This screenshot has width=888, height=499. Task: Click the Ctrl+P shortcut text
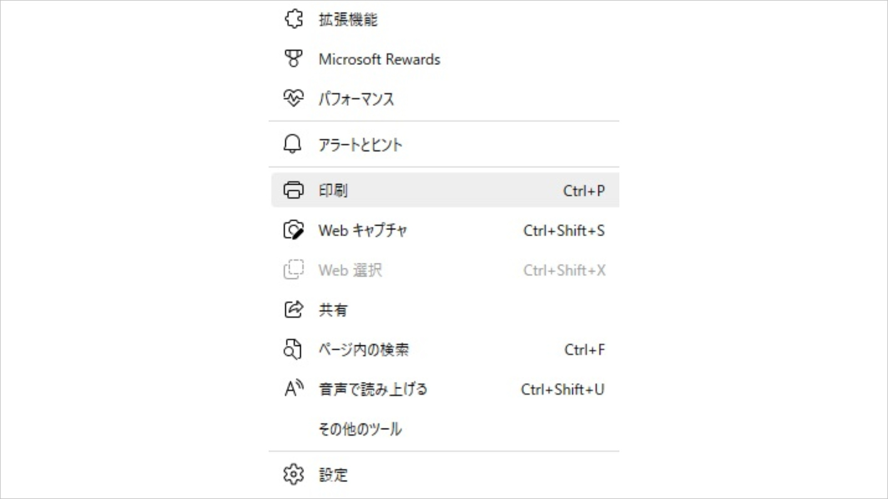point(584,191)
